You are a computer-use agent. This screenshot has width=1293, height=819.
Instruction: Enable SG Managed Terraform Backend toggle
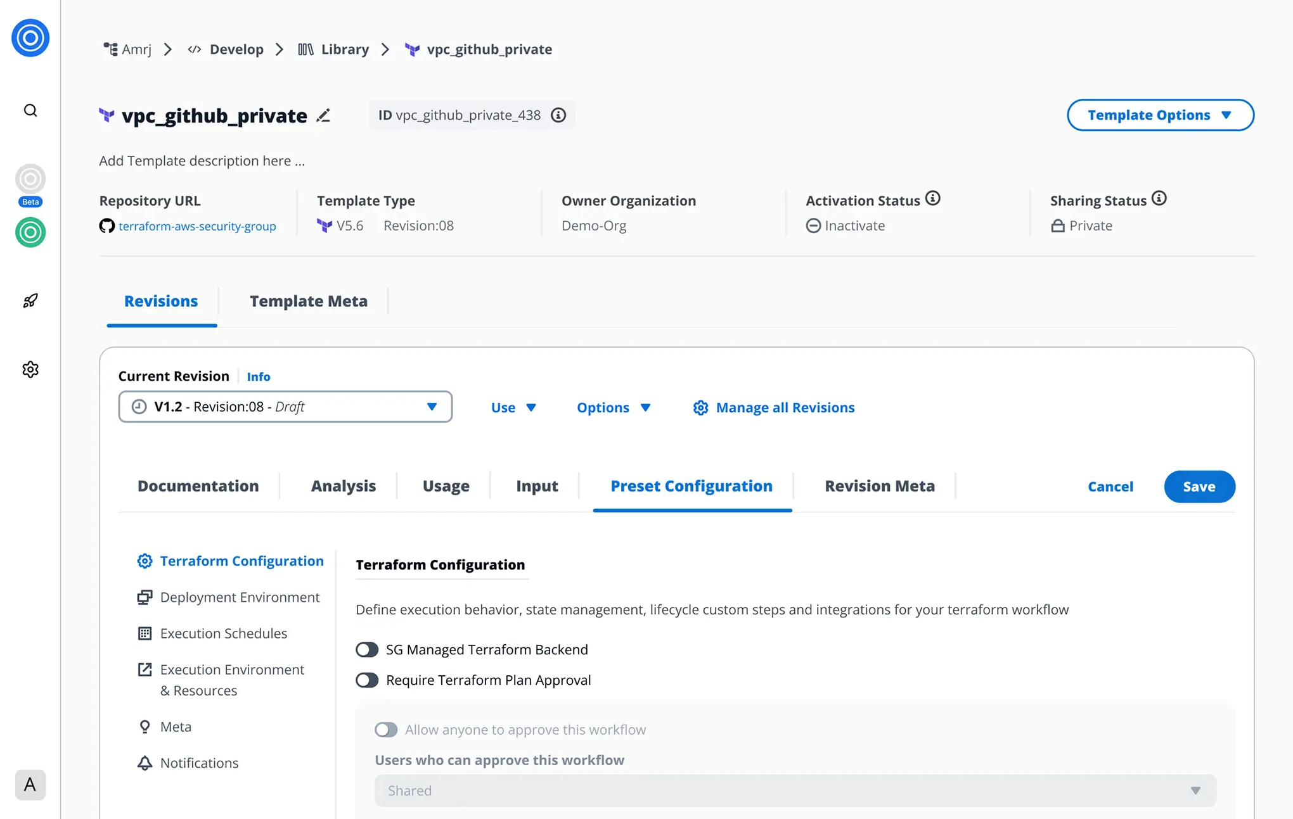pos(367,650)
